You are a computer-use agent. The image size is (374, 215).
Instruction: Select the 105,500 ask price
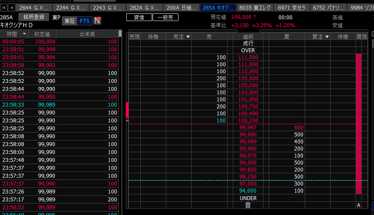click(x=248, y=79)
